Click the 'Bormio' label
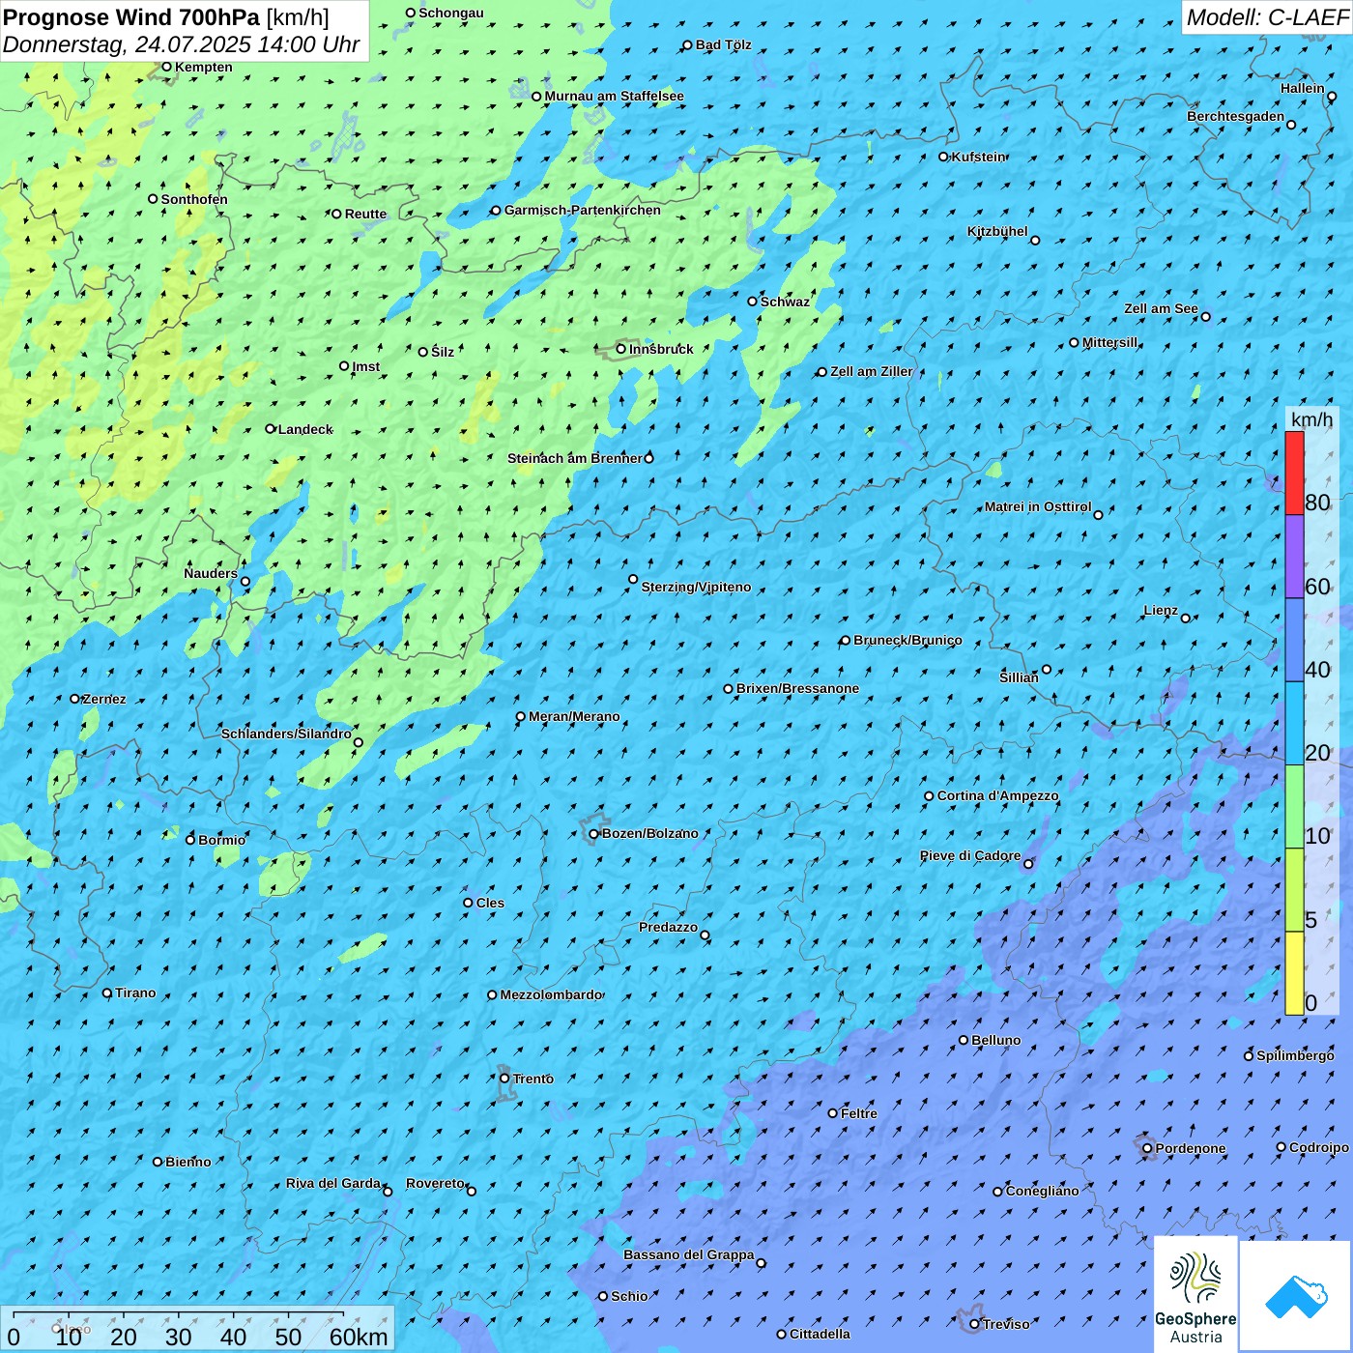The height and width of the screenshot is (1353, 1353). (x=221, y=840)
